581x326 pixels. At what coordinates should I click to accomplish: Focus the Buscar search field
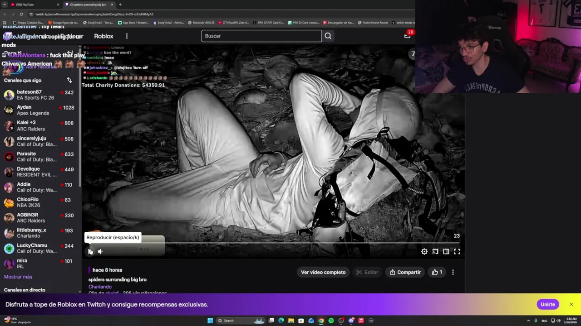pos(261,36)
